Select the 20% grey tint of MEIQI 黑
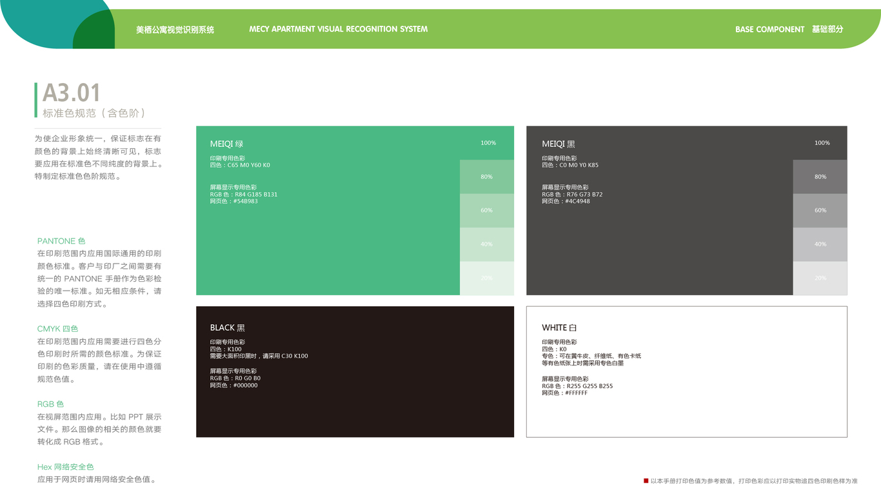 [x=820, y=278]
